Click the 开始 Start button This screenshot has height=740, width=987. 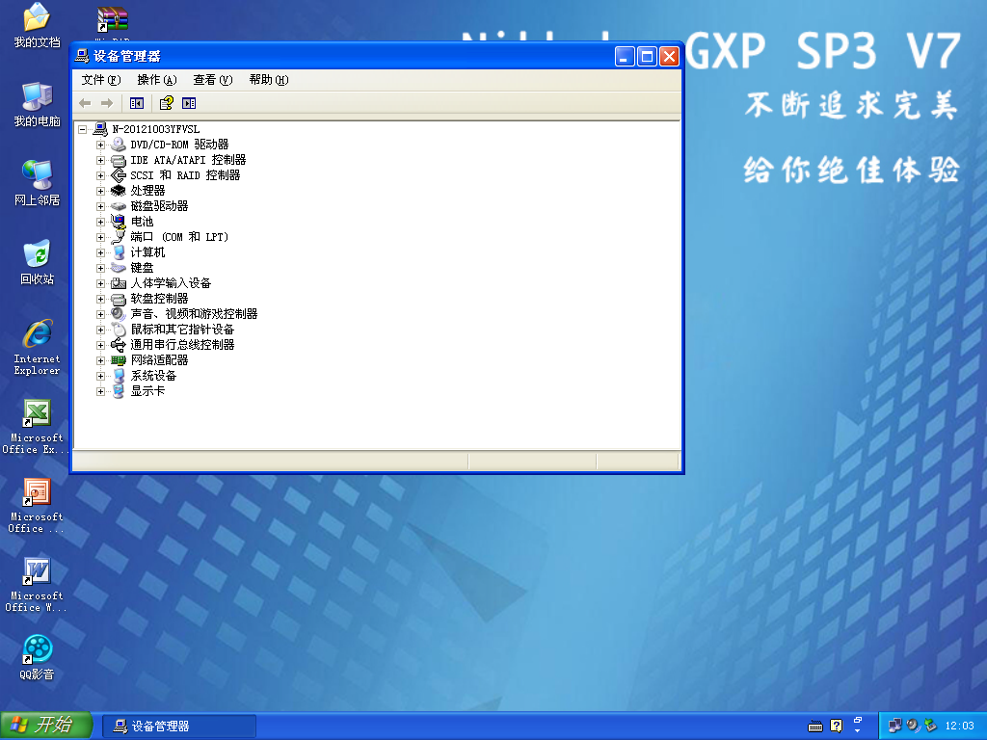[46, 726]
